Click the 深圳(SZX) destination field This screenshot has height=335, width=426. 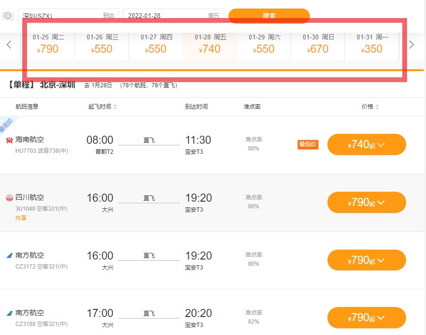point(62,16)
